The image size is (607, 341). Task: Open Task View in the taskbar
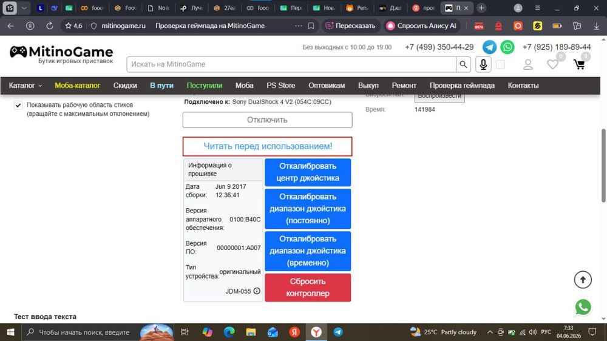[x=185, y=332]
